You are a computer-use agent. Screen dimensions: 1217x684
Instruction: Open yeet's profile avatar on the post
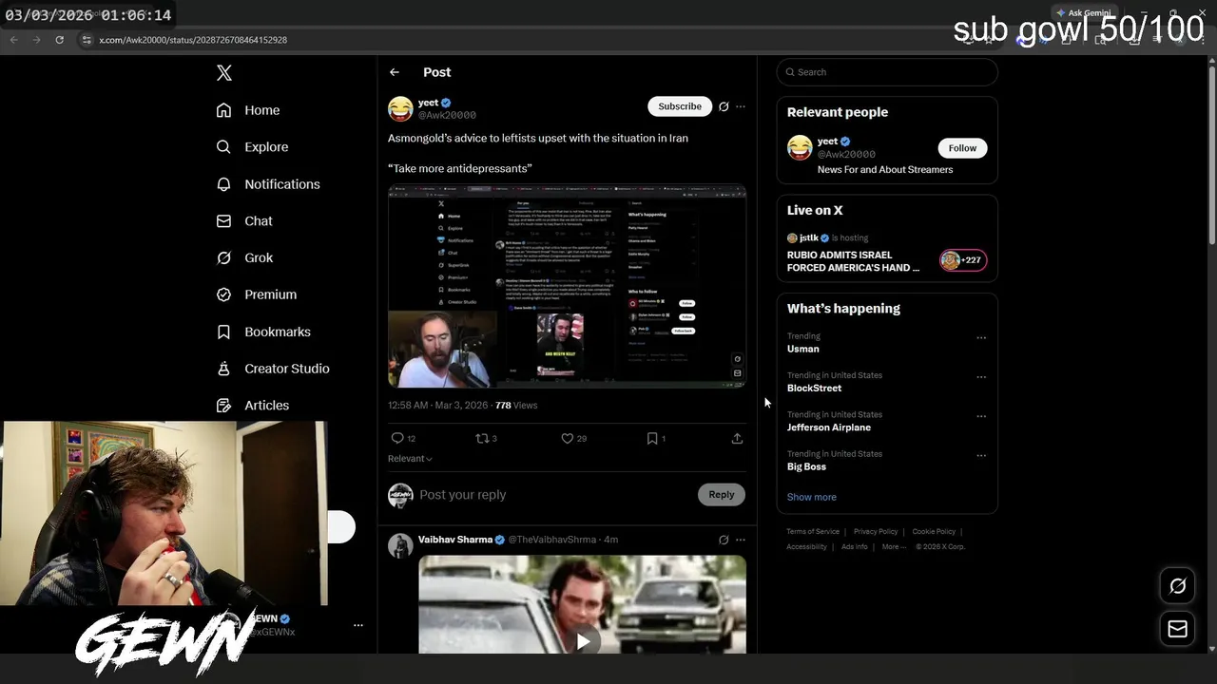click(x=400, y=108)
